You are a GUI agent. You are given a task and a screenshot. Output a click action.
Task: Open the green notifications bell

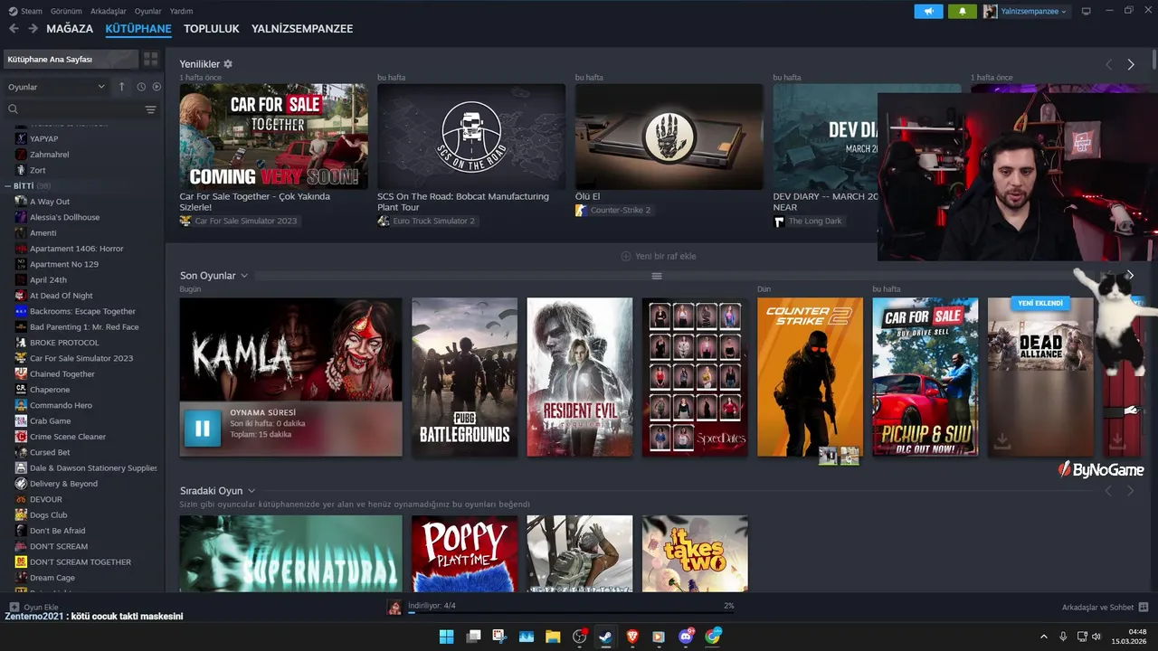coord(963,11)
